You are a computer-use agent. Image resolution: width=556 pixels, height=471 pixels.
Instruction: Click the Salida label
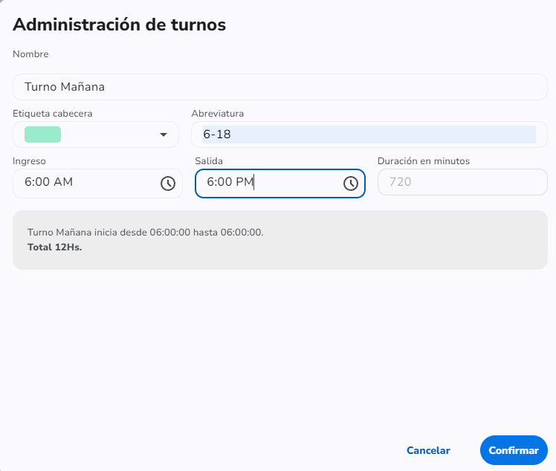coord(209,161)
